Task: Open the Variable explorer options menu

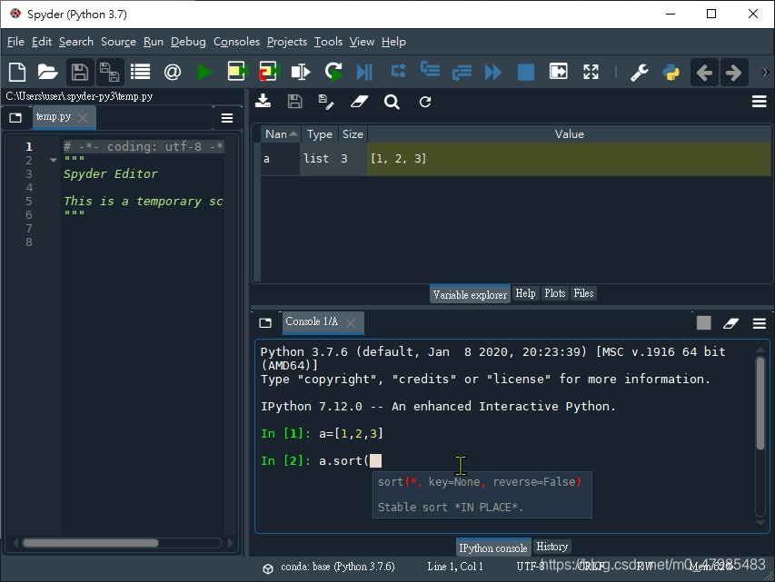Action: pyautogui.click(x=759, y=102)
